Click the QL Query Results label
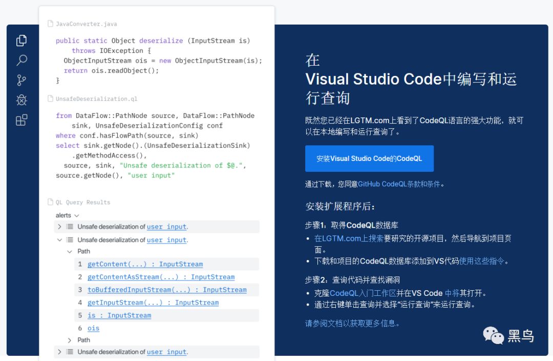This screenshot has height=361, width=553. tap(83, 203)
